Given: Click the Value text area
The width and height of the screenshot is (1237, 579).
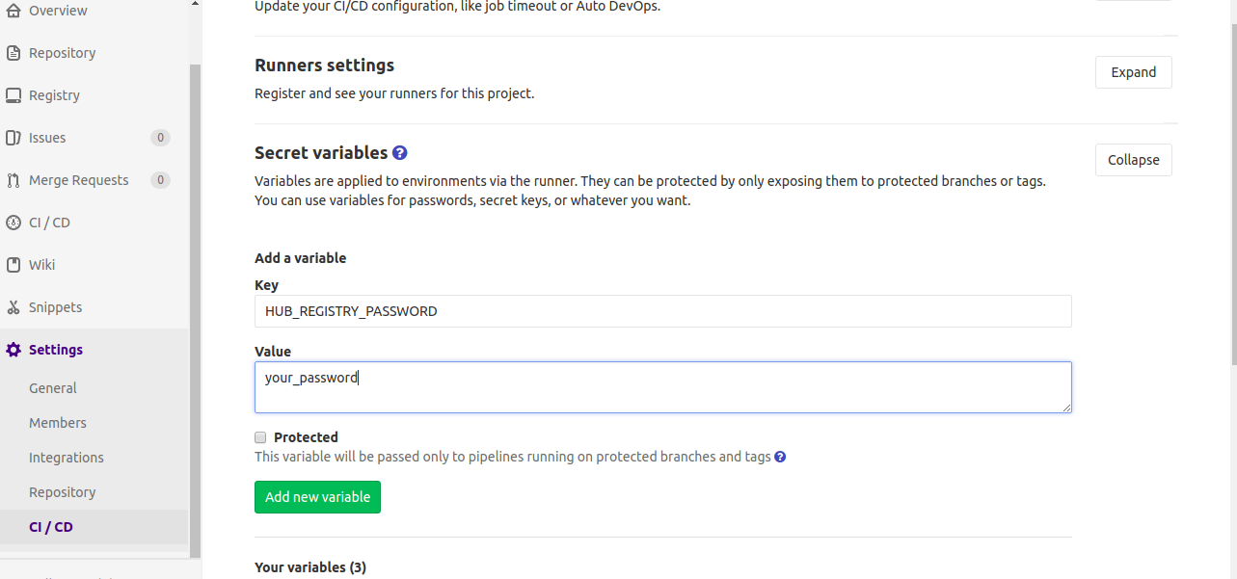Looking at the screenshot, I should 662,386.
